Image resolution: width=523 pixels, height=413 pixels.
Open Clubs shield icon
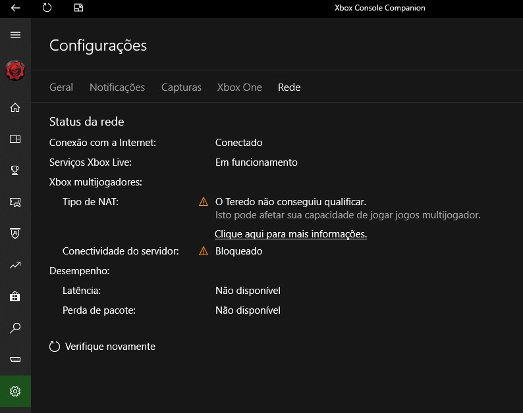pyautogui.click(x=15, y=233)
